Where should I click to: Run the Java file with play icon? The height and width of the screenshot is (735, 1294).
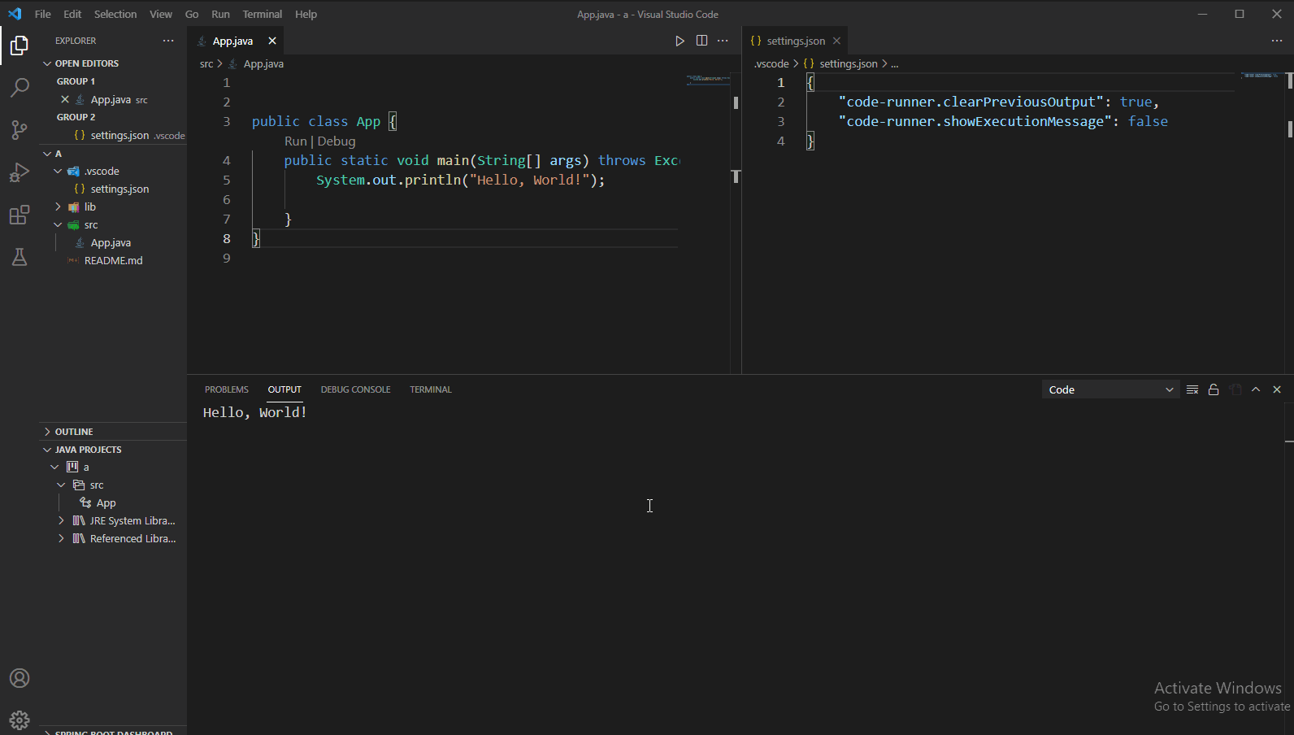click(x=680, y=41)
